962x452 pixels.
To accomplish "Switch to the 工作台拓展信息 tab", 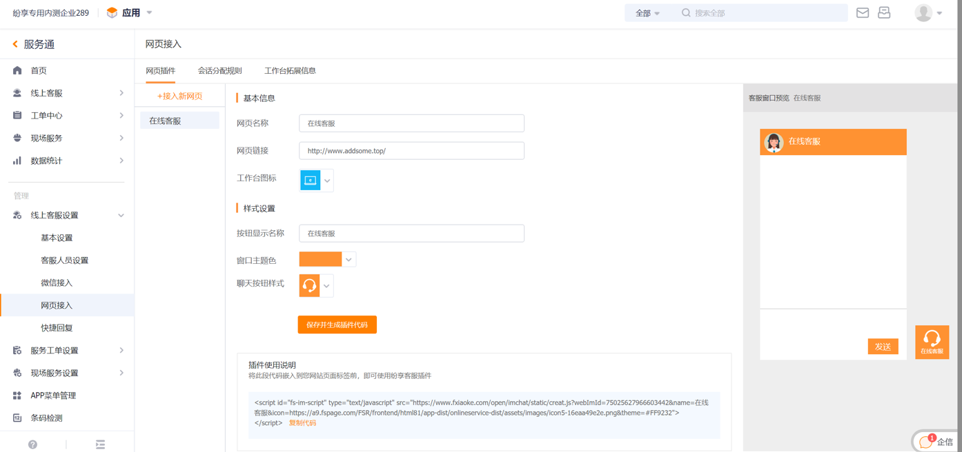I will point(290,71).
